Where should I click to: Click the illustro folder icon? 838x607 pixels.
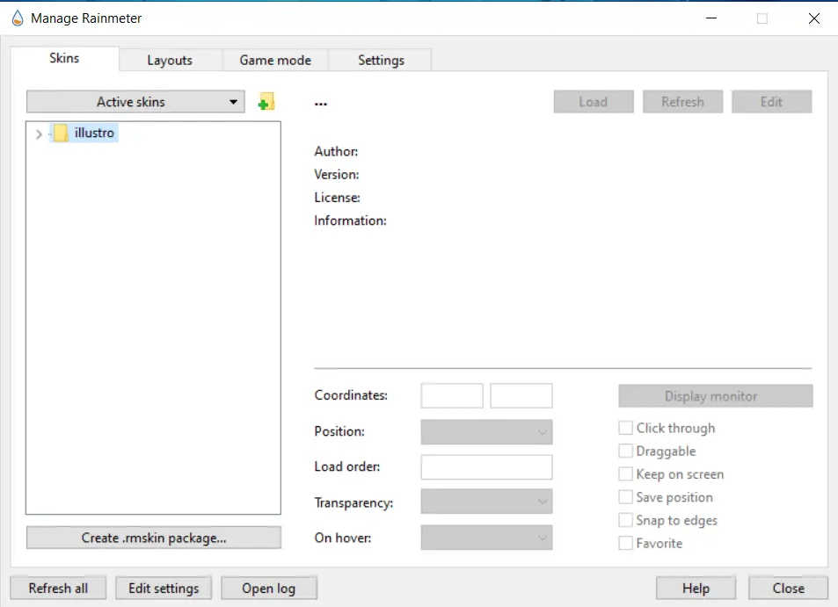click(x=61, y=134)
